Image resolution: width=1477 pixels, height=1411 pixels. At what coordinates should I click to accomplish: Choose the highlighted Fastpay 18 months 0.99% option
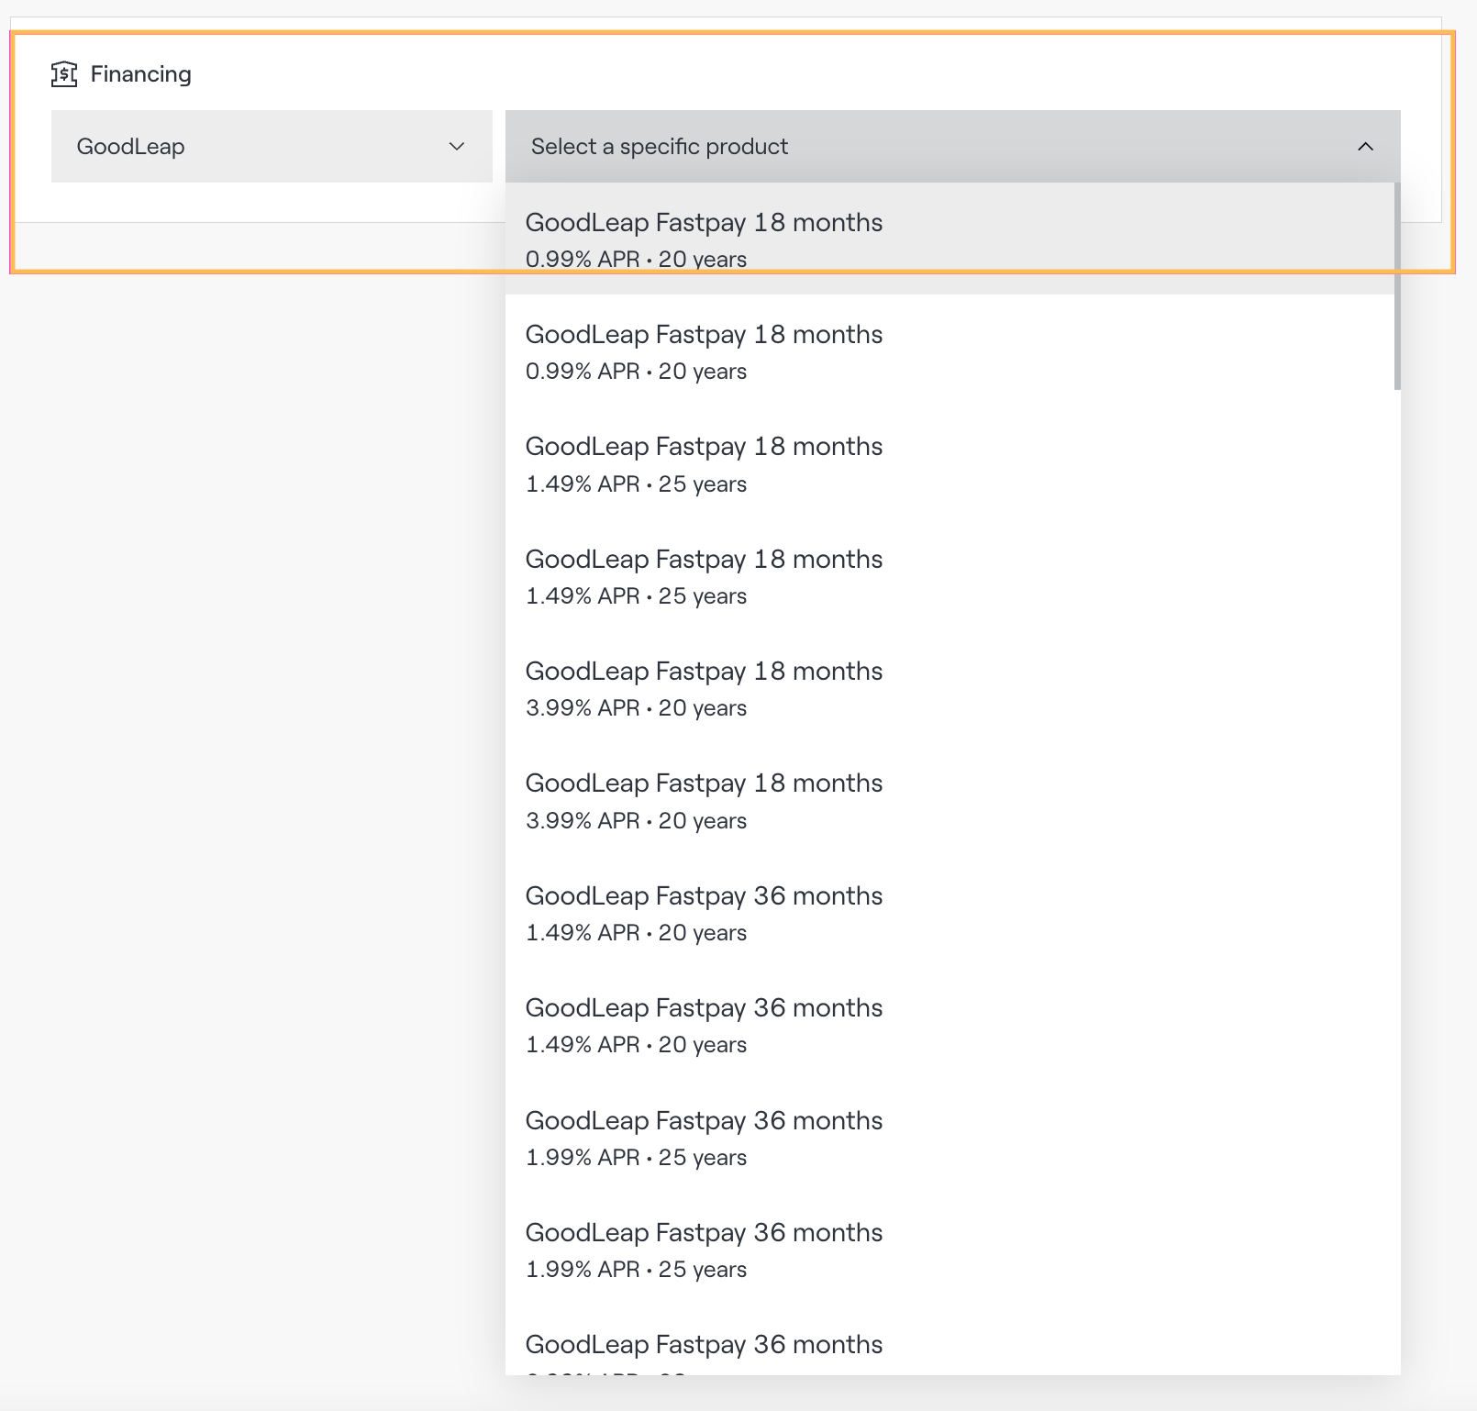click(x=949, y=239)
